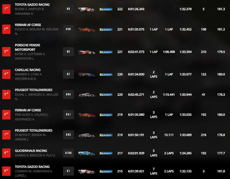Click the 5th position red badge
Image resolution: width=230 pixels, height=179 pixels.
6,95
